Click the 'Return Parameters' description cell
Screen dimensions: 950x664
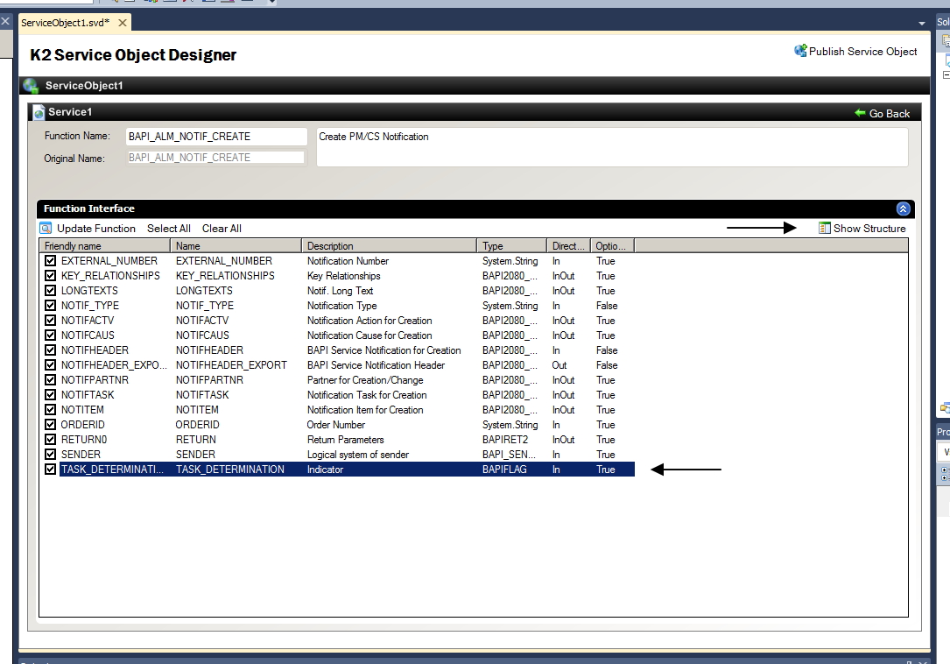pos(345,440)
